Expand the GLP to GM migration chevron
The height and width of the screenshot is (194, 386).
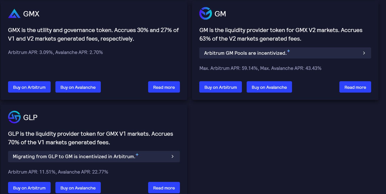coord(173,156)
